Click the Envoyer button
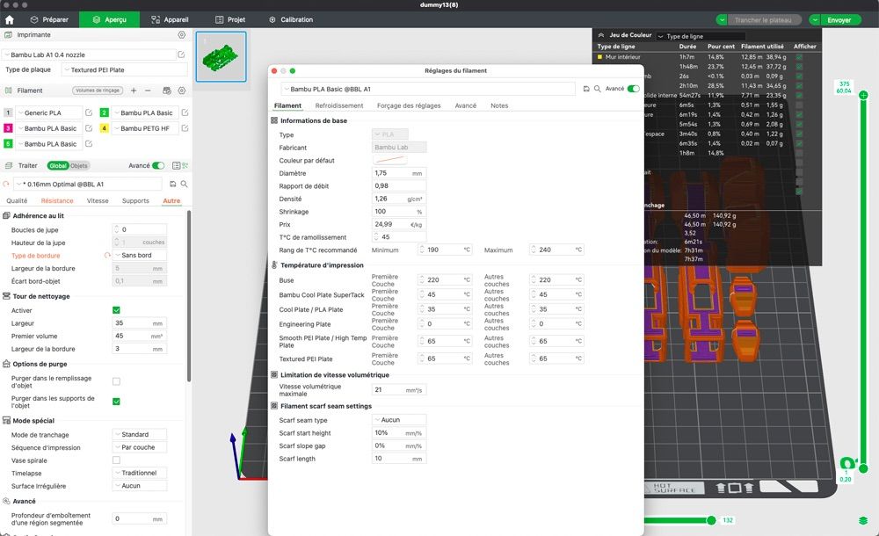Screen dimensions: 879x536 tap(839, 19)
